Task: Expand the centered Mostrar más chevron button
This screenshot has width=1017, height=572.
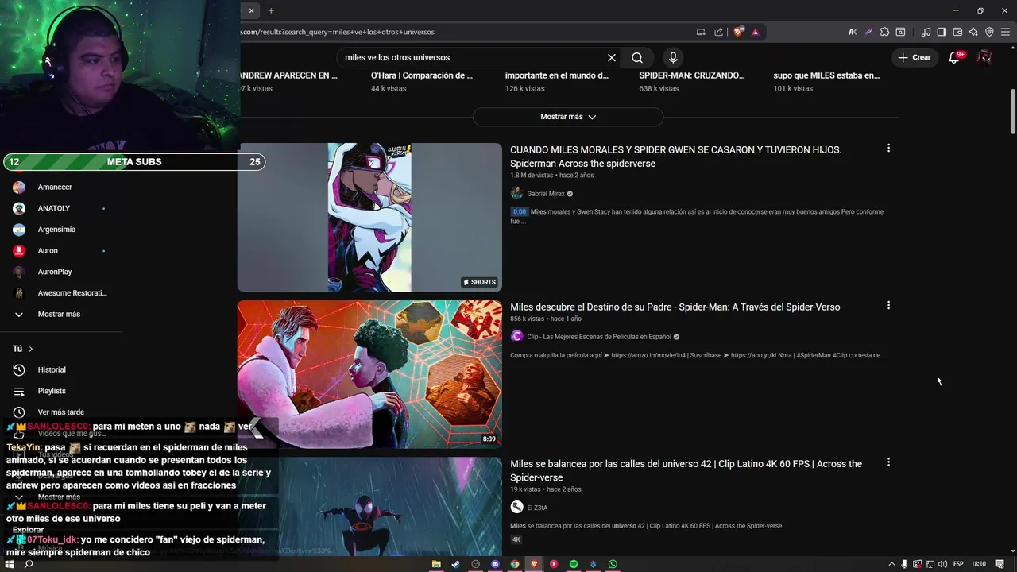Action: [x=568, y=117]
